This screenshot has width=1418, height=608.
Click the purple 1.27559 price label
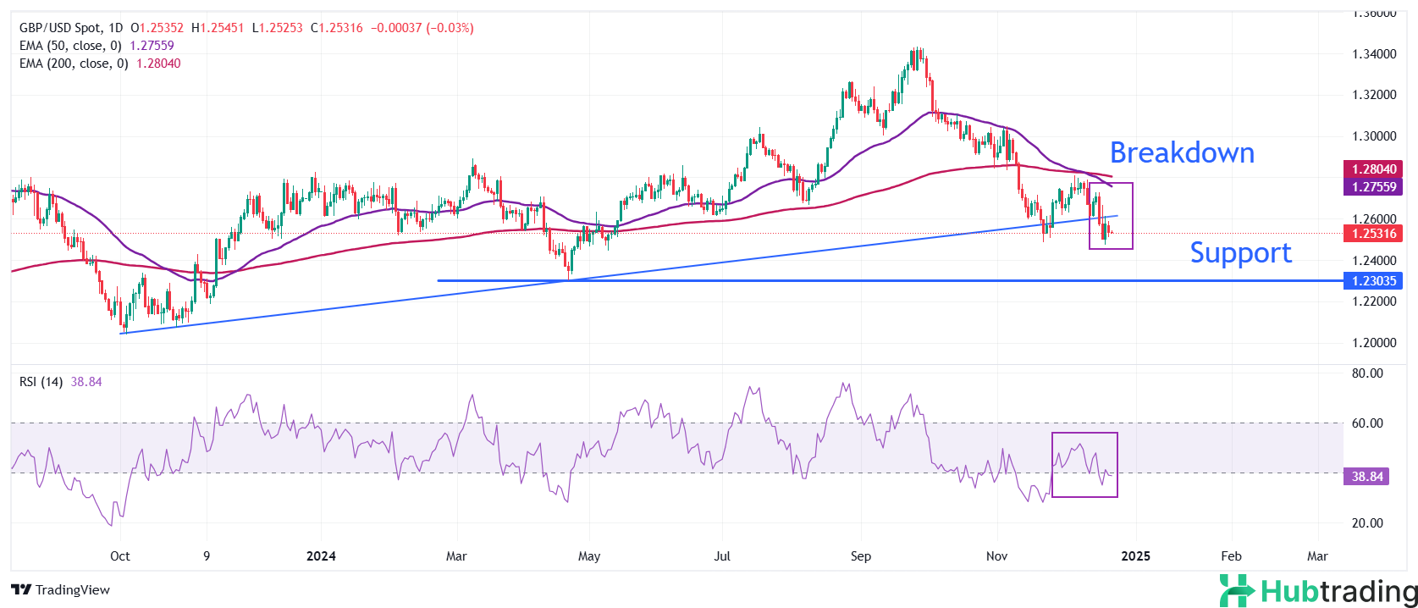(x=1372, y=187)
